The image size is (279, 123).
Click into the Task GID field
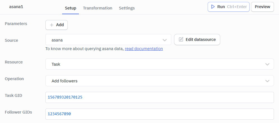point(160,97)
